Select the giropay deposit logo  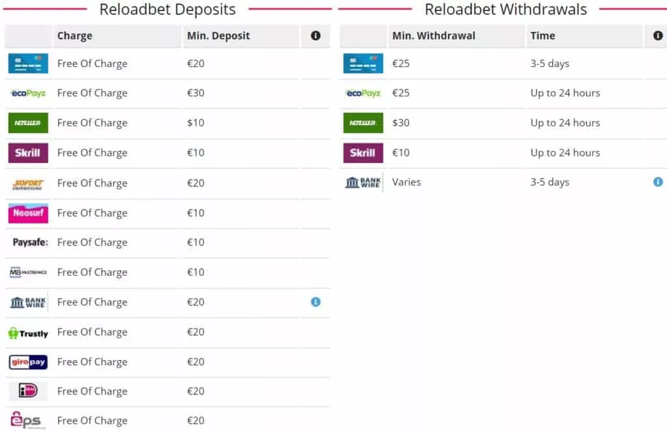tap(29, 362)
